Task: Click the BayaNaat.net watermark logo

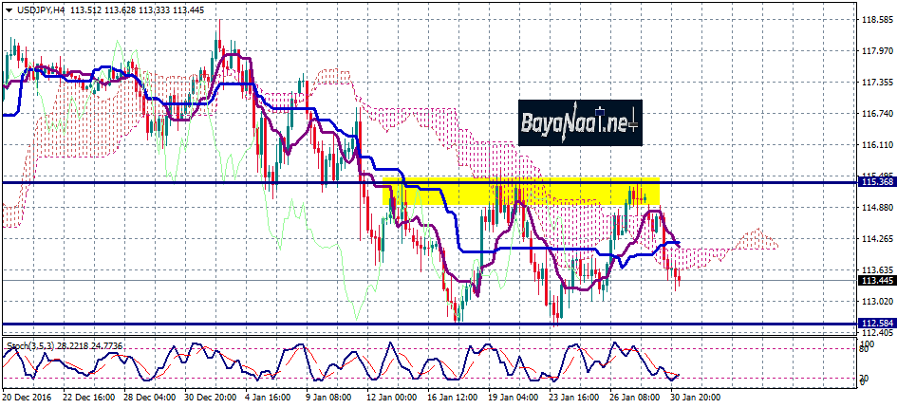Action: coord(580,121)
